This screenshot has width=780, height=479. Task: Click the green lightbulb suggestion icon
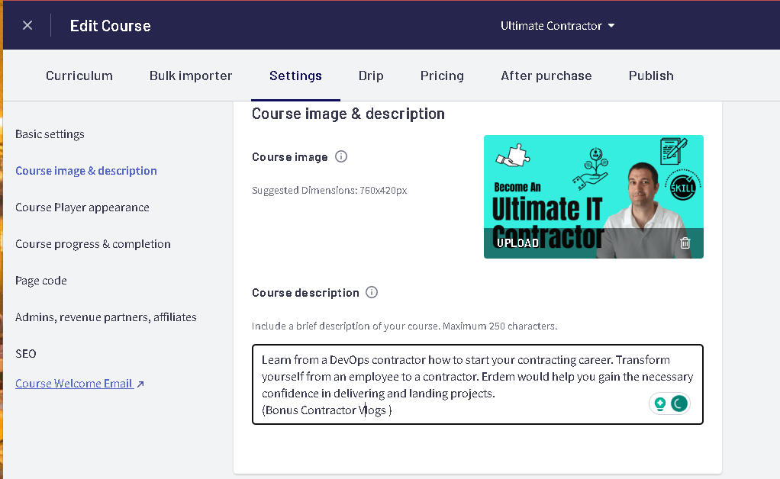[x=660, y=403]
